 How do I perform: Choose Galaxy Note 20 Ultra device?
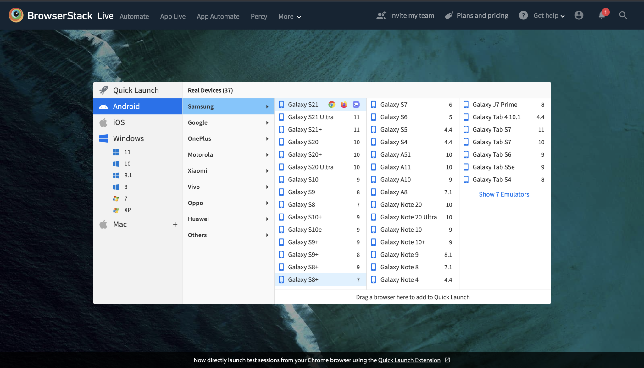point(408,217)
